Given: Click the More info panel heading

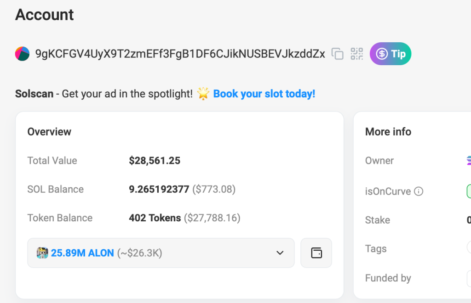Looking at the screenshot, I should (388, 132).
